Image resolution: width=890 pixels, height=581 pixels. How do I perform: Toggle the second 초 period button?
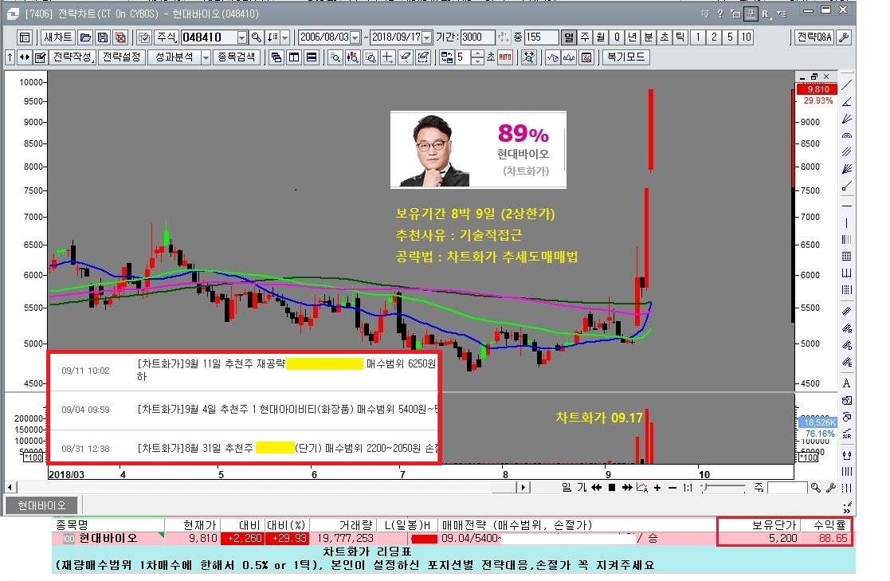point(664,37)
